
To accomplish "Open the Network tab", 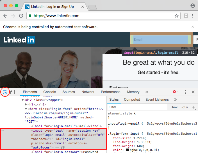I will click(88, 92).
